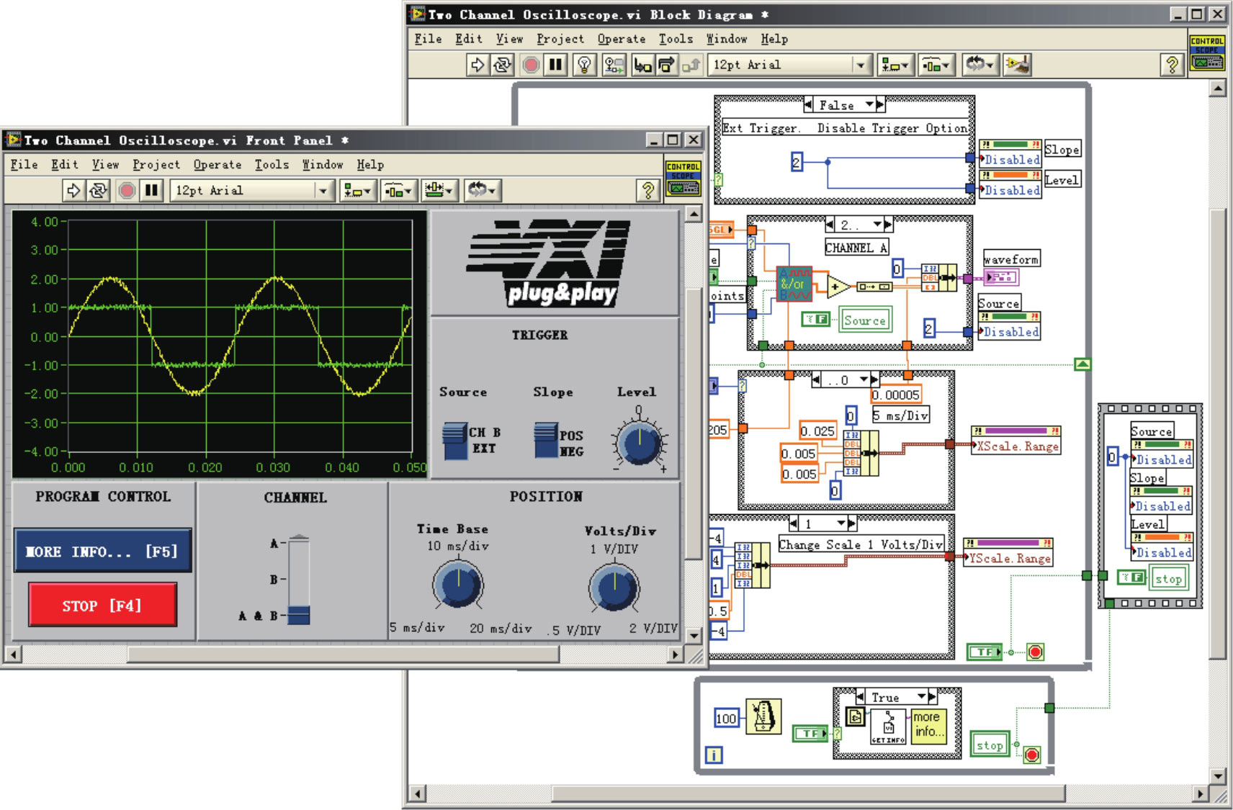The height and width of the screenshot is (810, 1233).
Task: Open Align Objects dropdown in Block Diagram
Action: 895,66
